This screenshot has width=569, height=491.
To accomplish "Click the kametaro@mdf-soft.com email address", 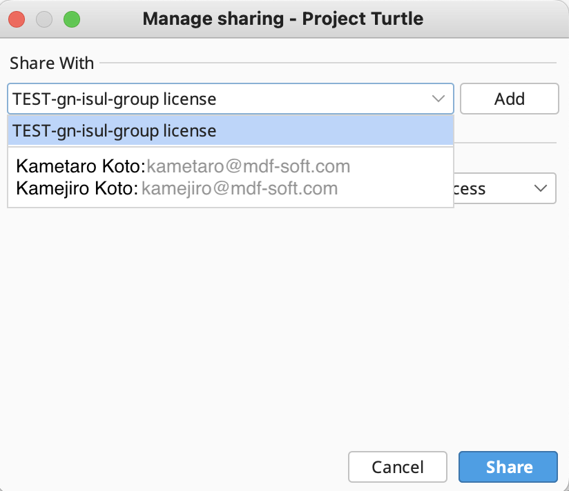I will click(x=249, y=166).
